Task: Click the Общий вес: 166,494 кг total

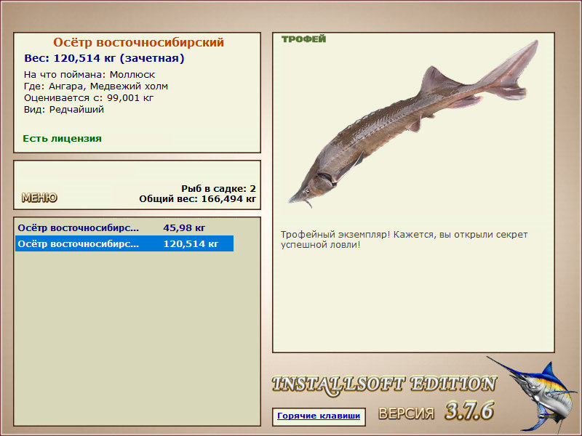Action: pos(197,199)
